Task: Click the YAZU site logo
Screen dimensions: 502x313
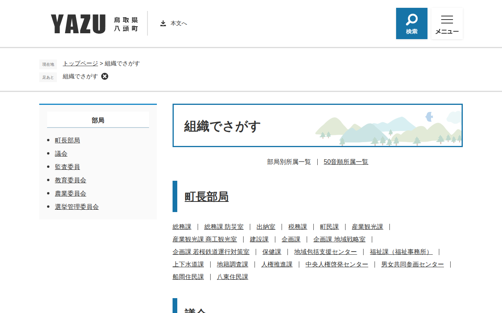Action: (x=78, y=23)
